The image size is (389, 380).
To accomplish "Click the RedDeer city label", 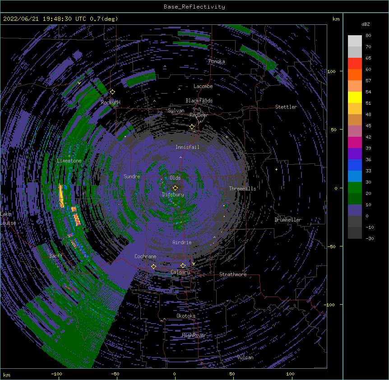I will [199, 115].
